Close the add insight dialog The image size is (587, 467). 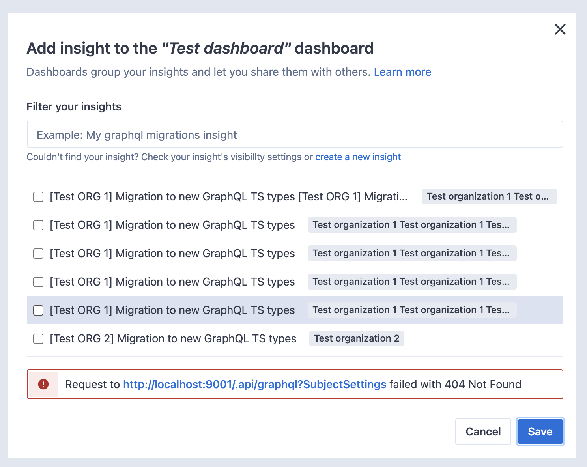point(560,29)
